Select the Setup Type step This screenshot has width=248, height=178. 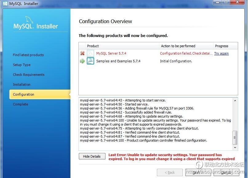[22, 65]
